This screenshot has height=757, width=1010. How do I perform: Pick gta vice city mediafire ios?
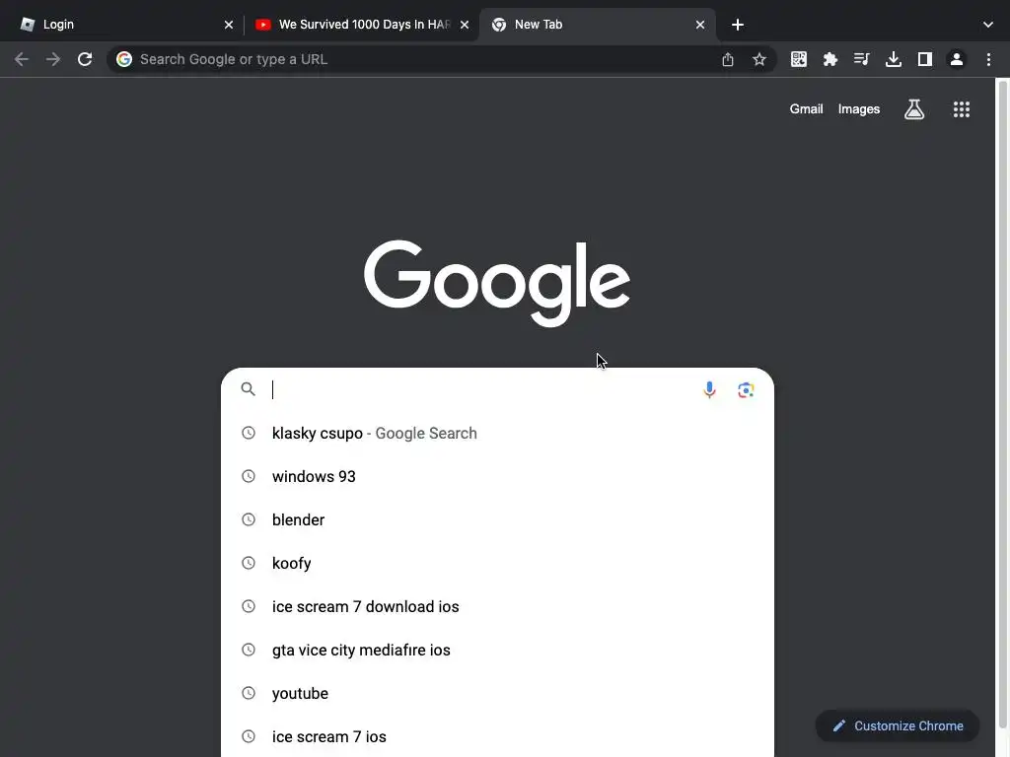(497, 651)
